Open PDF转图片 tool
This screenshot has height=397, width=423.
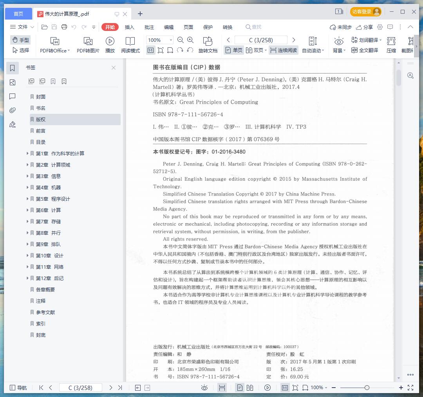pyautogui.click(x=88, y=45)
